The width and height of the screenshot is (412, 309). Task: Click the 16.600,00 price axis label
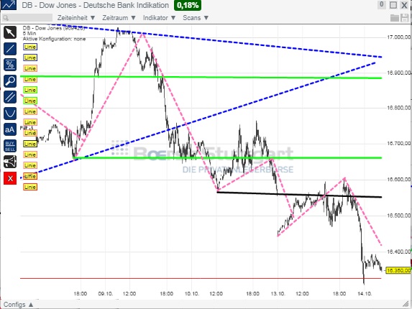pyautogui.click(x=398, y=180)
